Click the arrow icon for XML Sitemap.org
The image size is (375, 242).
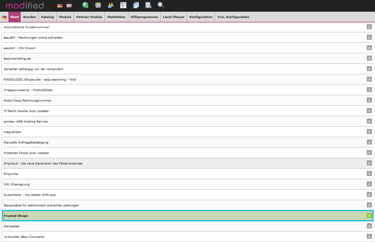coord(369,184)
